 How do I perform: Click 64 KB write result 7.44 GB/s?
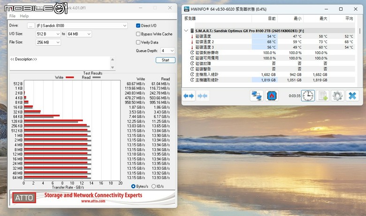click(x=137, y=116)
